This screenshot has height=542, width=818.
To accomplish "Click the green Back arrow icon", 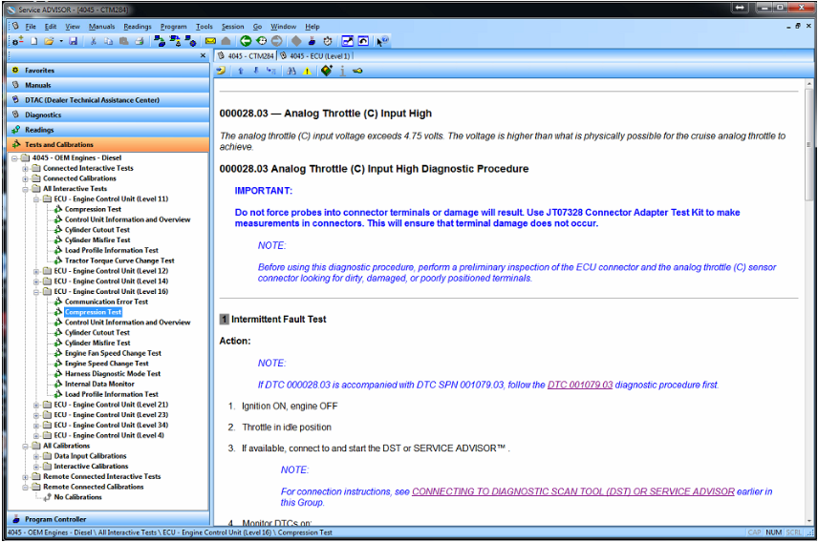I will pyautogui.click(x=246, y=41).
